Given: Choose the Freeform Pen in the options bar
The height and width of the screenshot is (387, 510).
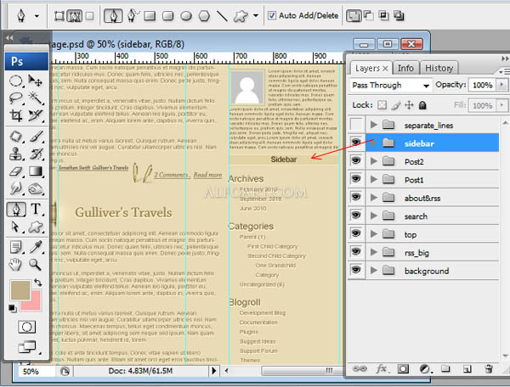Looking at the screenshot, I should (x=132, y=15).
